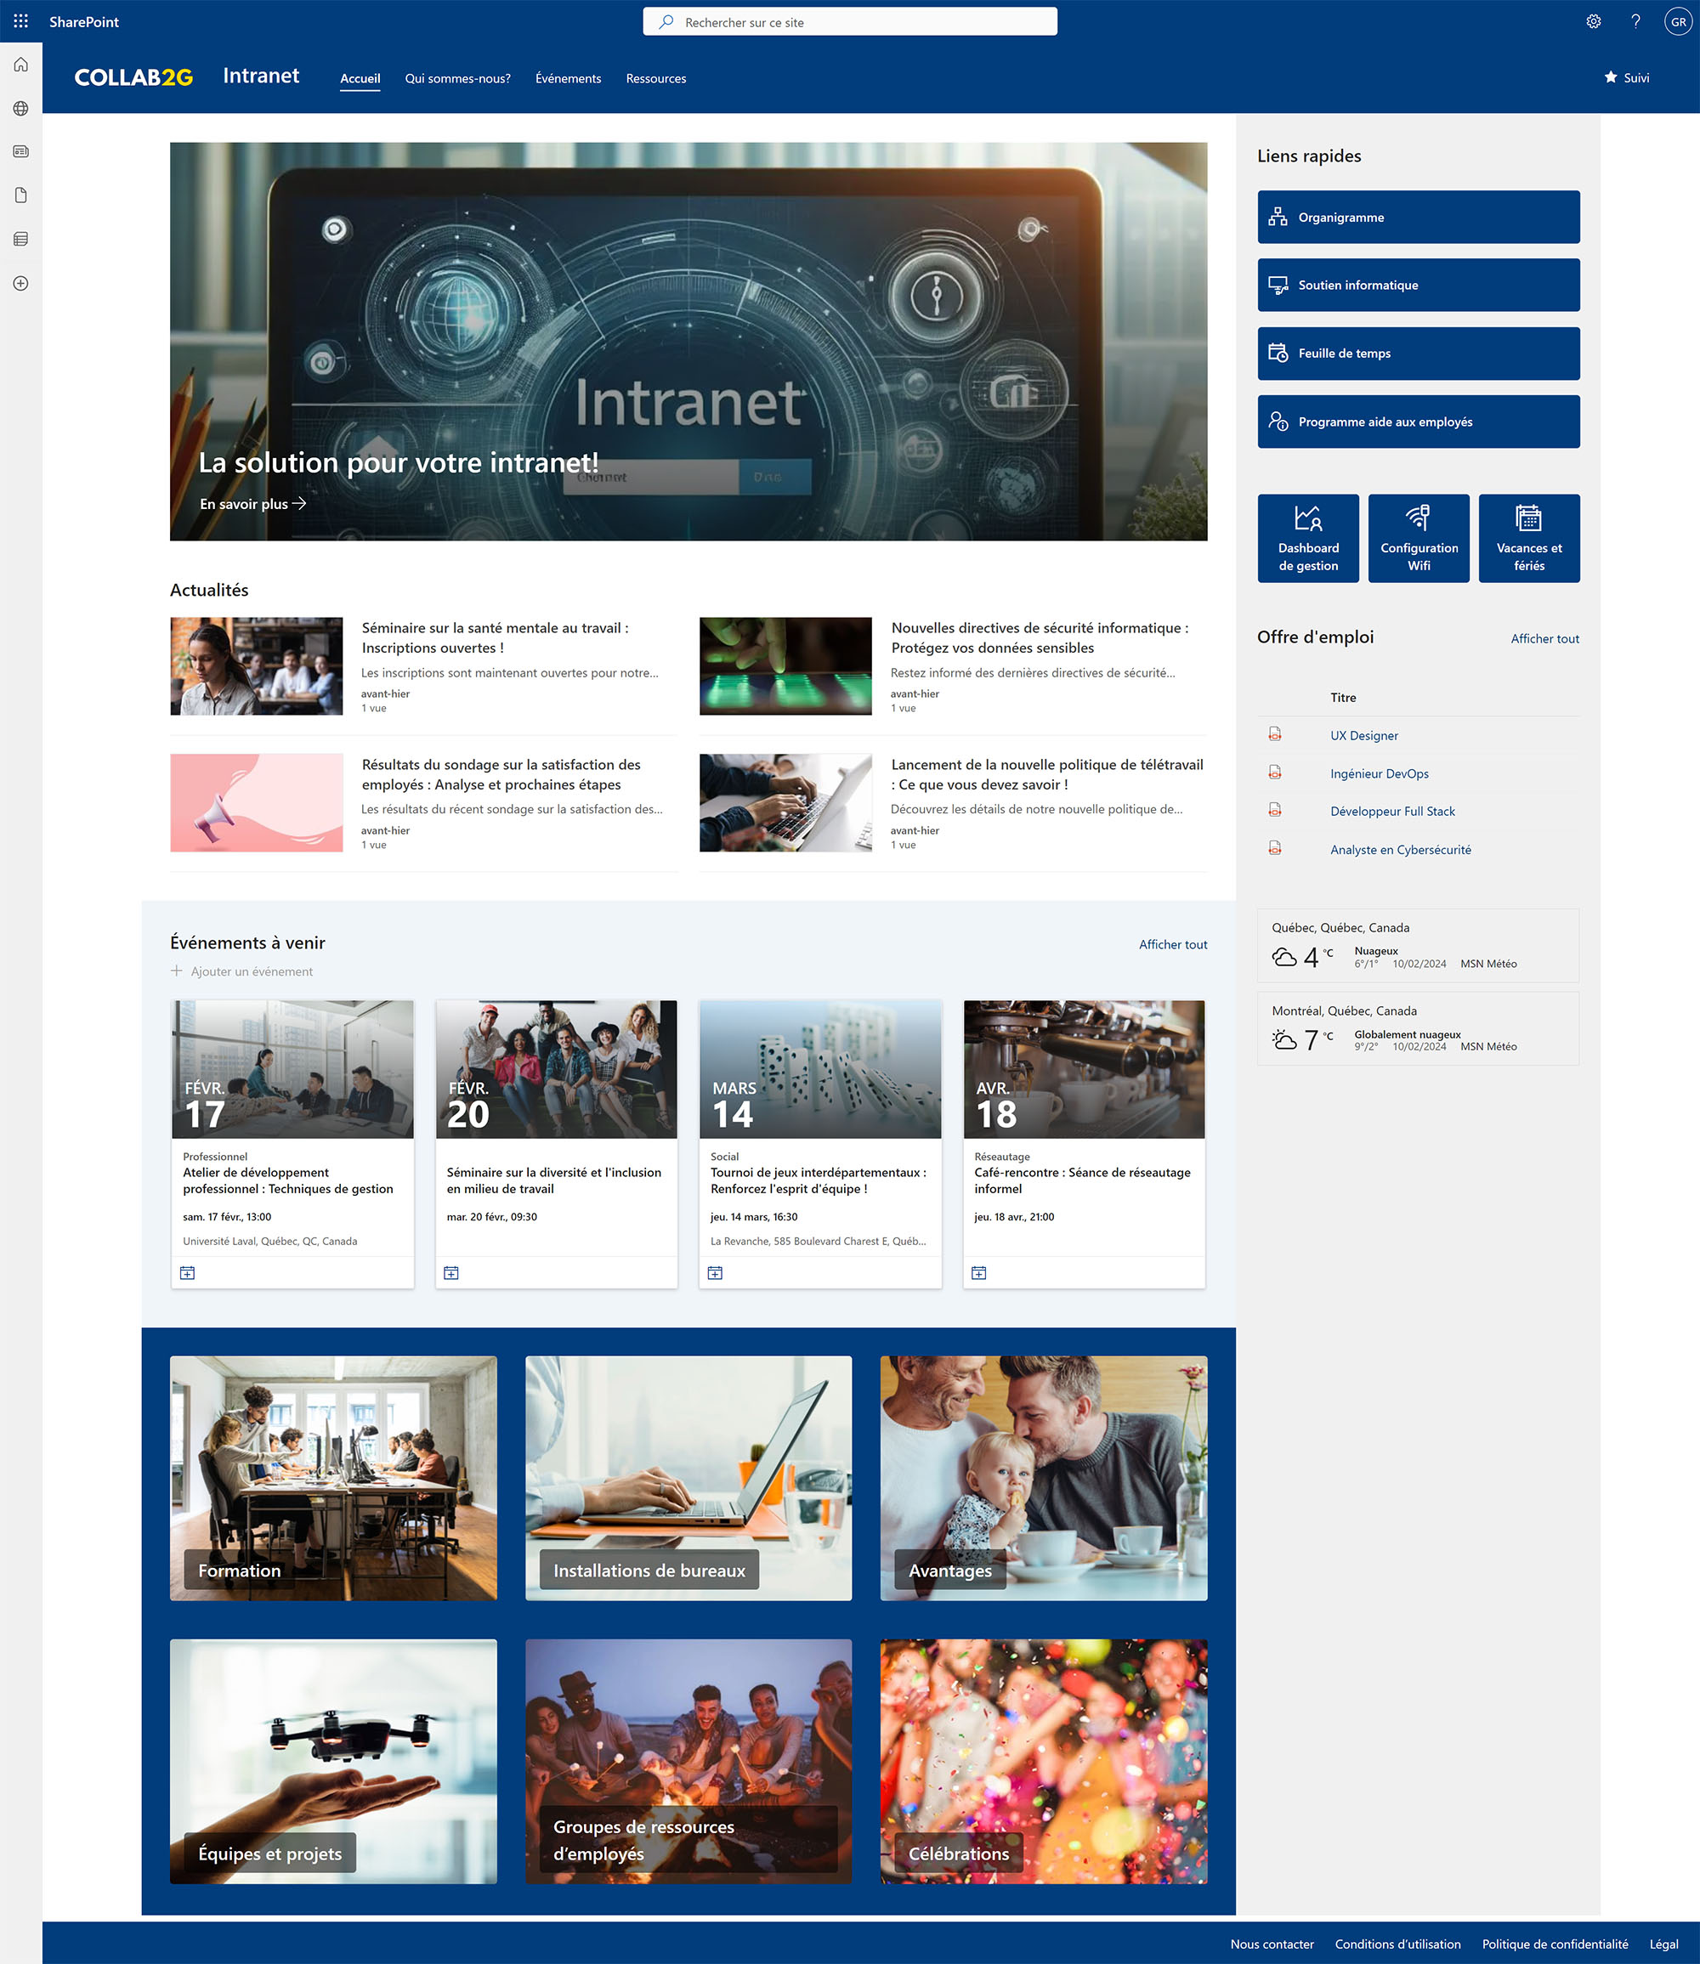Click Conditions d'utilisation in the footer
Image resolution: width=1700 pixels, height=1964 pixels.
1397,1944
